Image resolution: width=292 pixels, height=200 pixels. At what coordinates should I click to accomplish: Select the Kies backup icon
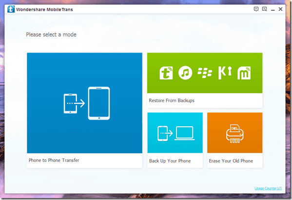tap(225, 73)
